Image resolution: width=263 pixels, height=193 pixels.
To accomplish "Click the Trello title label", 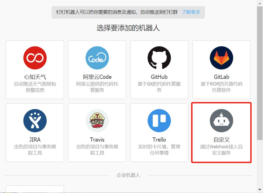I will pyautogui.click(x=159, y=140).
